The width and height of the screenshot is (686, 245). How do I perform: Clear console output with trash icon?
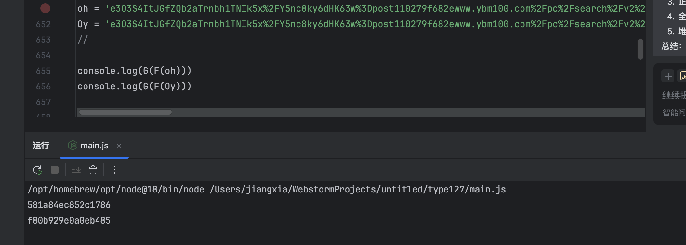[x=93, y=170]
